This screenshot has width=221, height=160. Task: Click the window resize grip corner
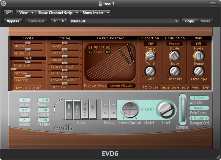click(218, 157)
